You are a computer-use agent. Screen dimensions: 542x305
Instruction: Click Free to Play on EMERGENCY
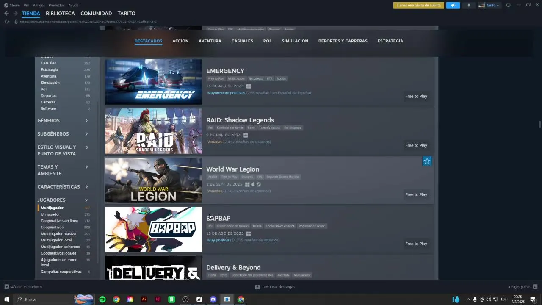416,96
